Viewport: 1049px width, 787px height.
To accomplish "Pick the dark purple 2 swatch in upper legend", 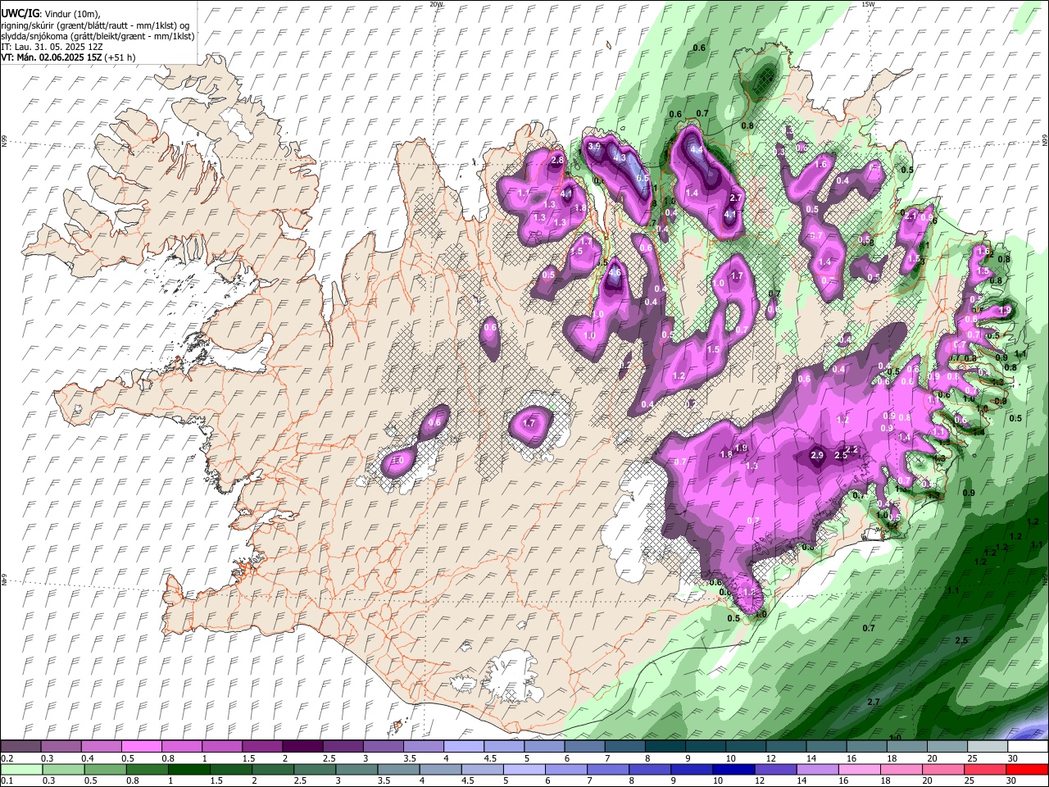I will click(x=302, y=747).
